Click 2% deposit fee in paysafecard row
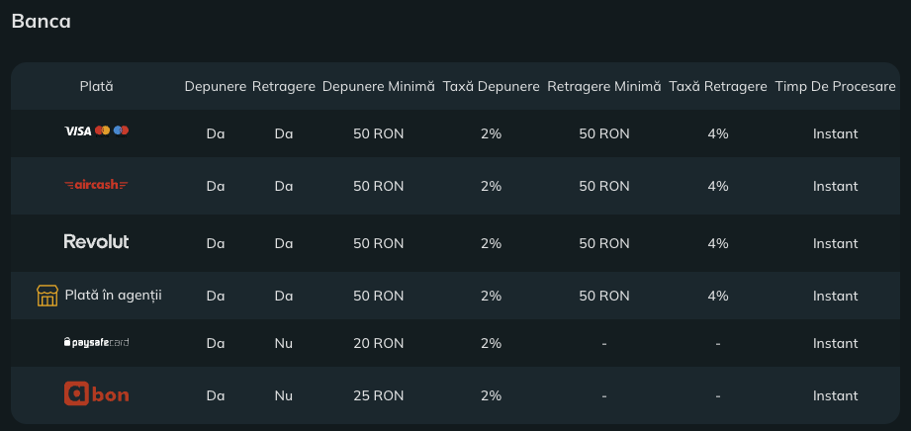 [491, 343]
